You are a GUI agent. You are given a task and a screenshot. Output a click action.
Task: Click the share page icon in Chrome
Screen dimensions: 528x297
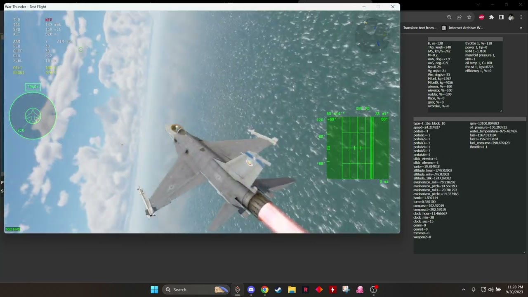[x=459, y=17]
